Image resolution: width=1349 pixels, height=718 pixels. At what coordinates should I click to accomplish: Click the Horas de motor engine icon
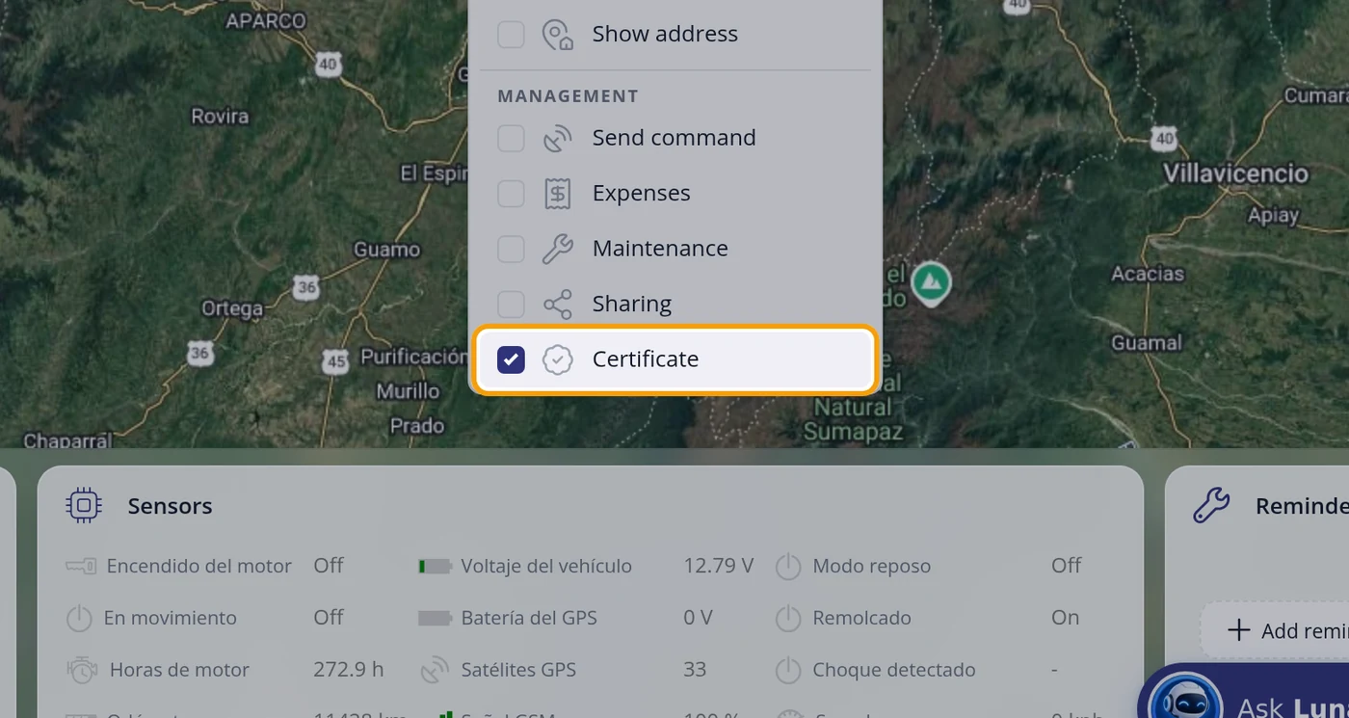[82, 670]
